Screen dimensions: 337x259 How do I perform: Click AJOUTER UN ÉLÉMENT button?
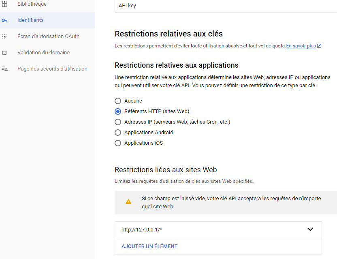pyautogui.click(x=149, y=246)
